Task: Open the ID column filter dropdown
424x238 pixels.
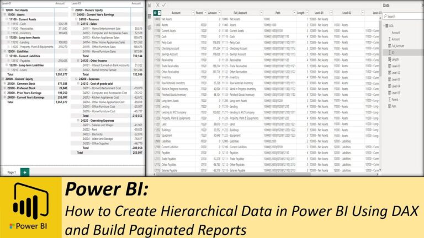Action: pyautogui.click(x=159, y=13)
